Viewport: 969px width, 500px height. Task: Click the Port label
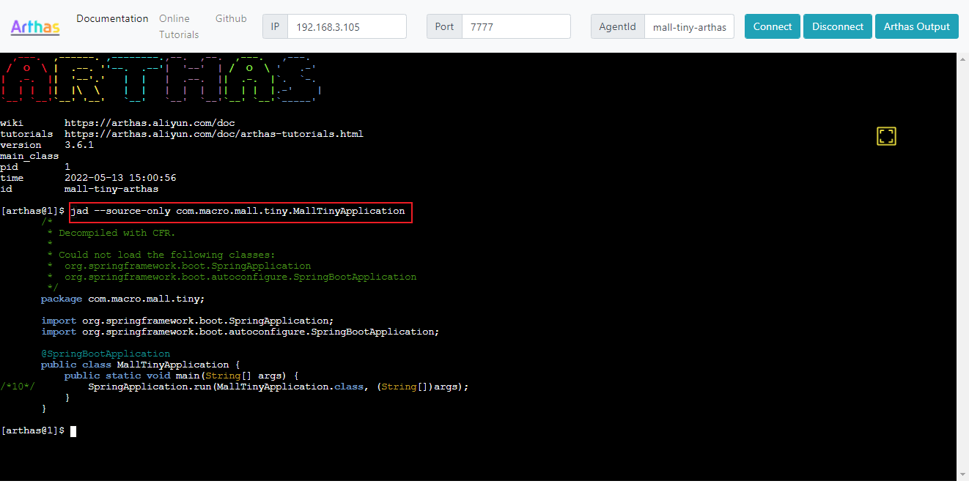tap(444, 26)
